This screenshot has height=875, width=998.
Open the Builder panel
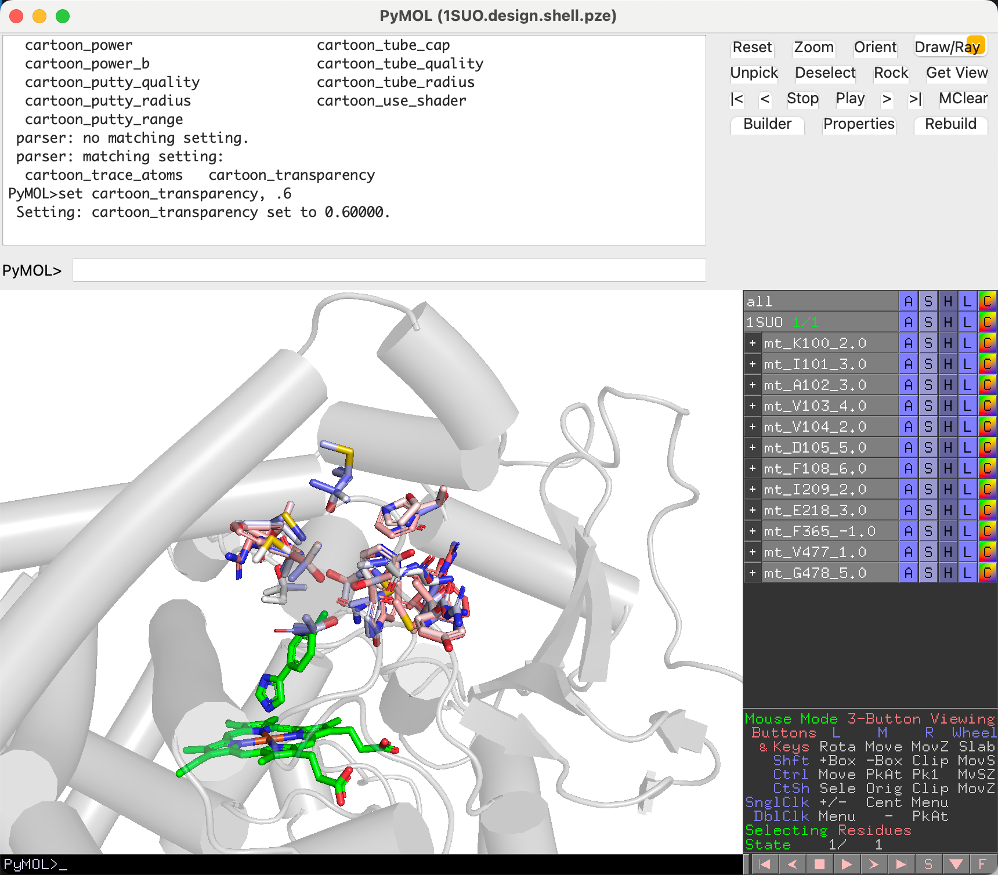(767, 124)
